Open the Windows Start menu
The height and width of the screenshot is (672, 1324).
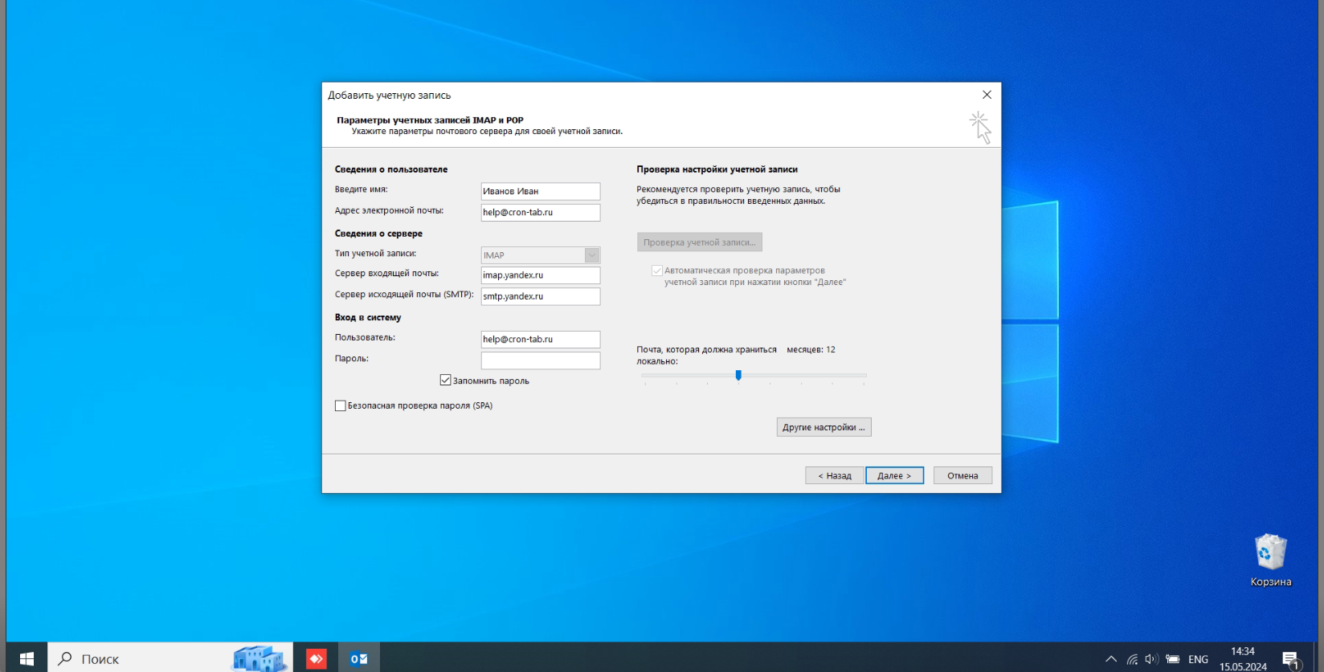coord(27,658)
